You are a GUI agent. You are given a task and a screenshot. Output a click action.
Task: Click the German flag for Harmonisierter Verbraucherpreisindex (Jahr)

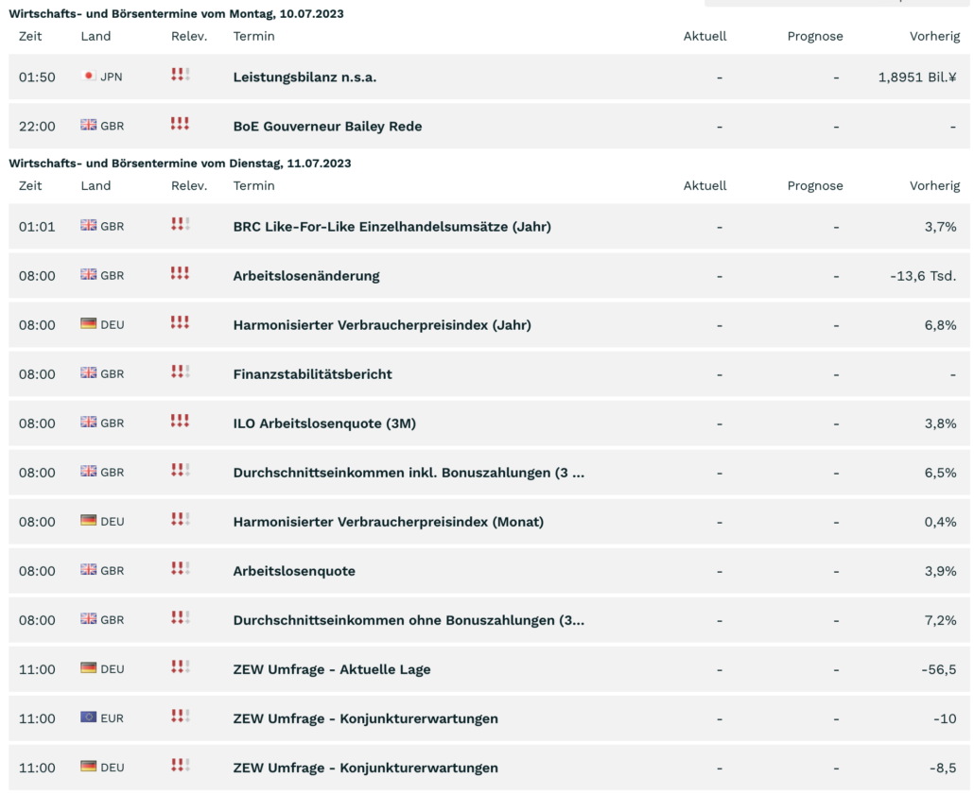pos(88,323)
